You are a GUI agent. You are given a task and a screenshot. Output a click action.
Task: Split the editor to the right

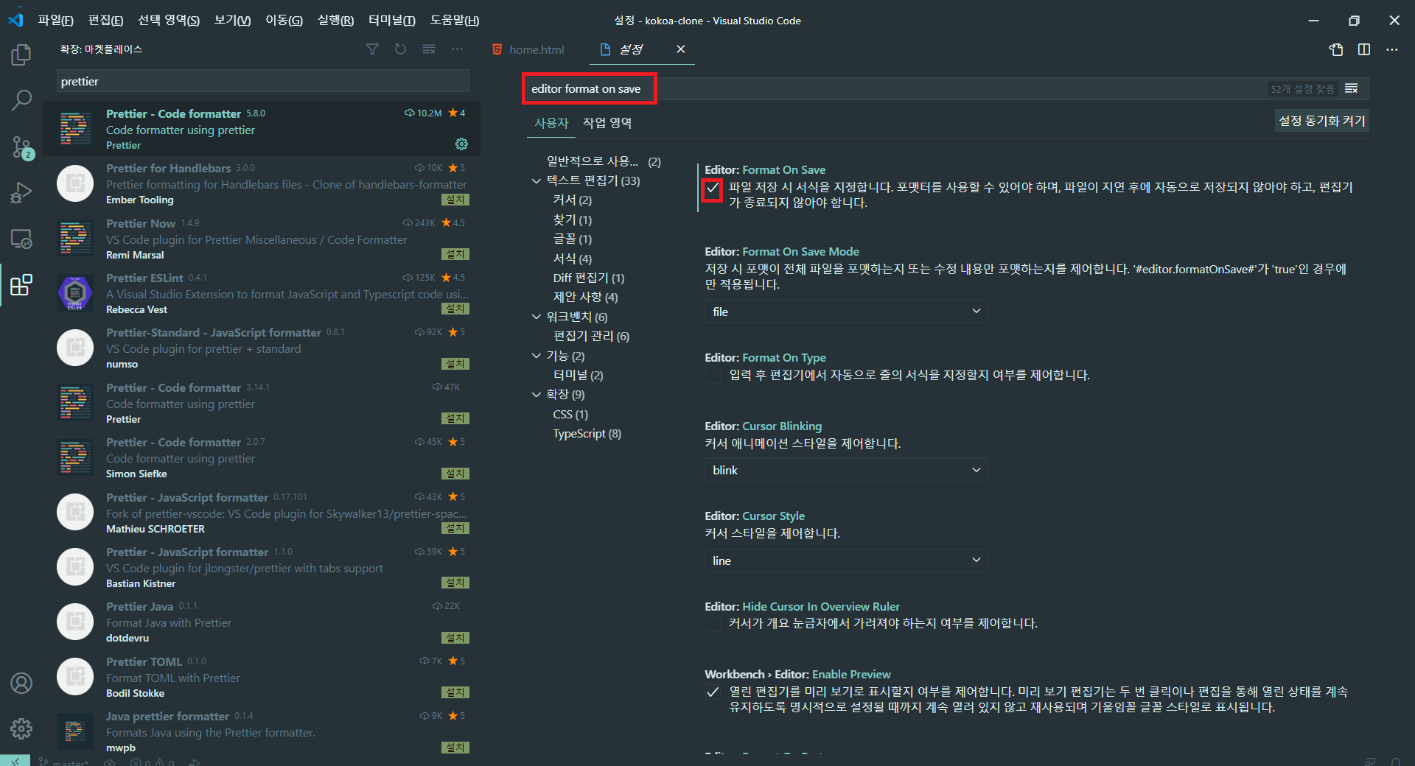(x=1364, y=49)
